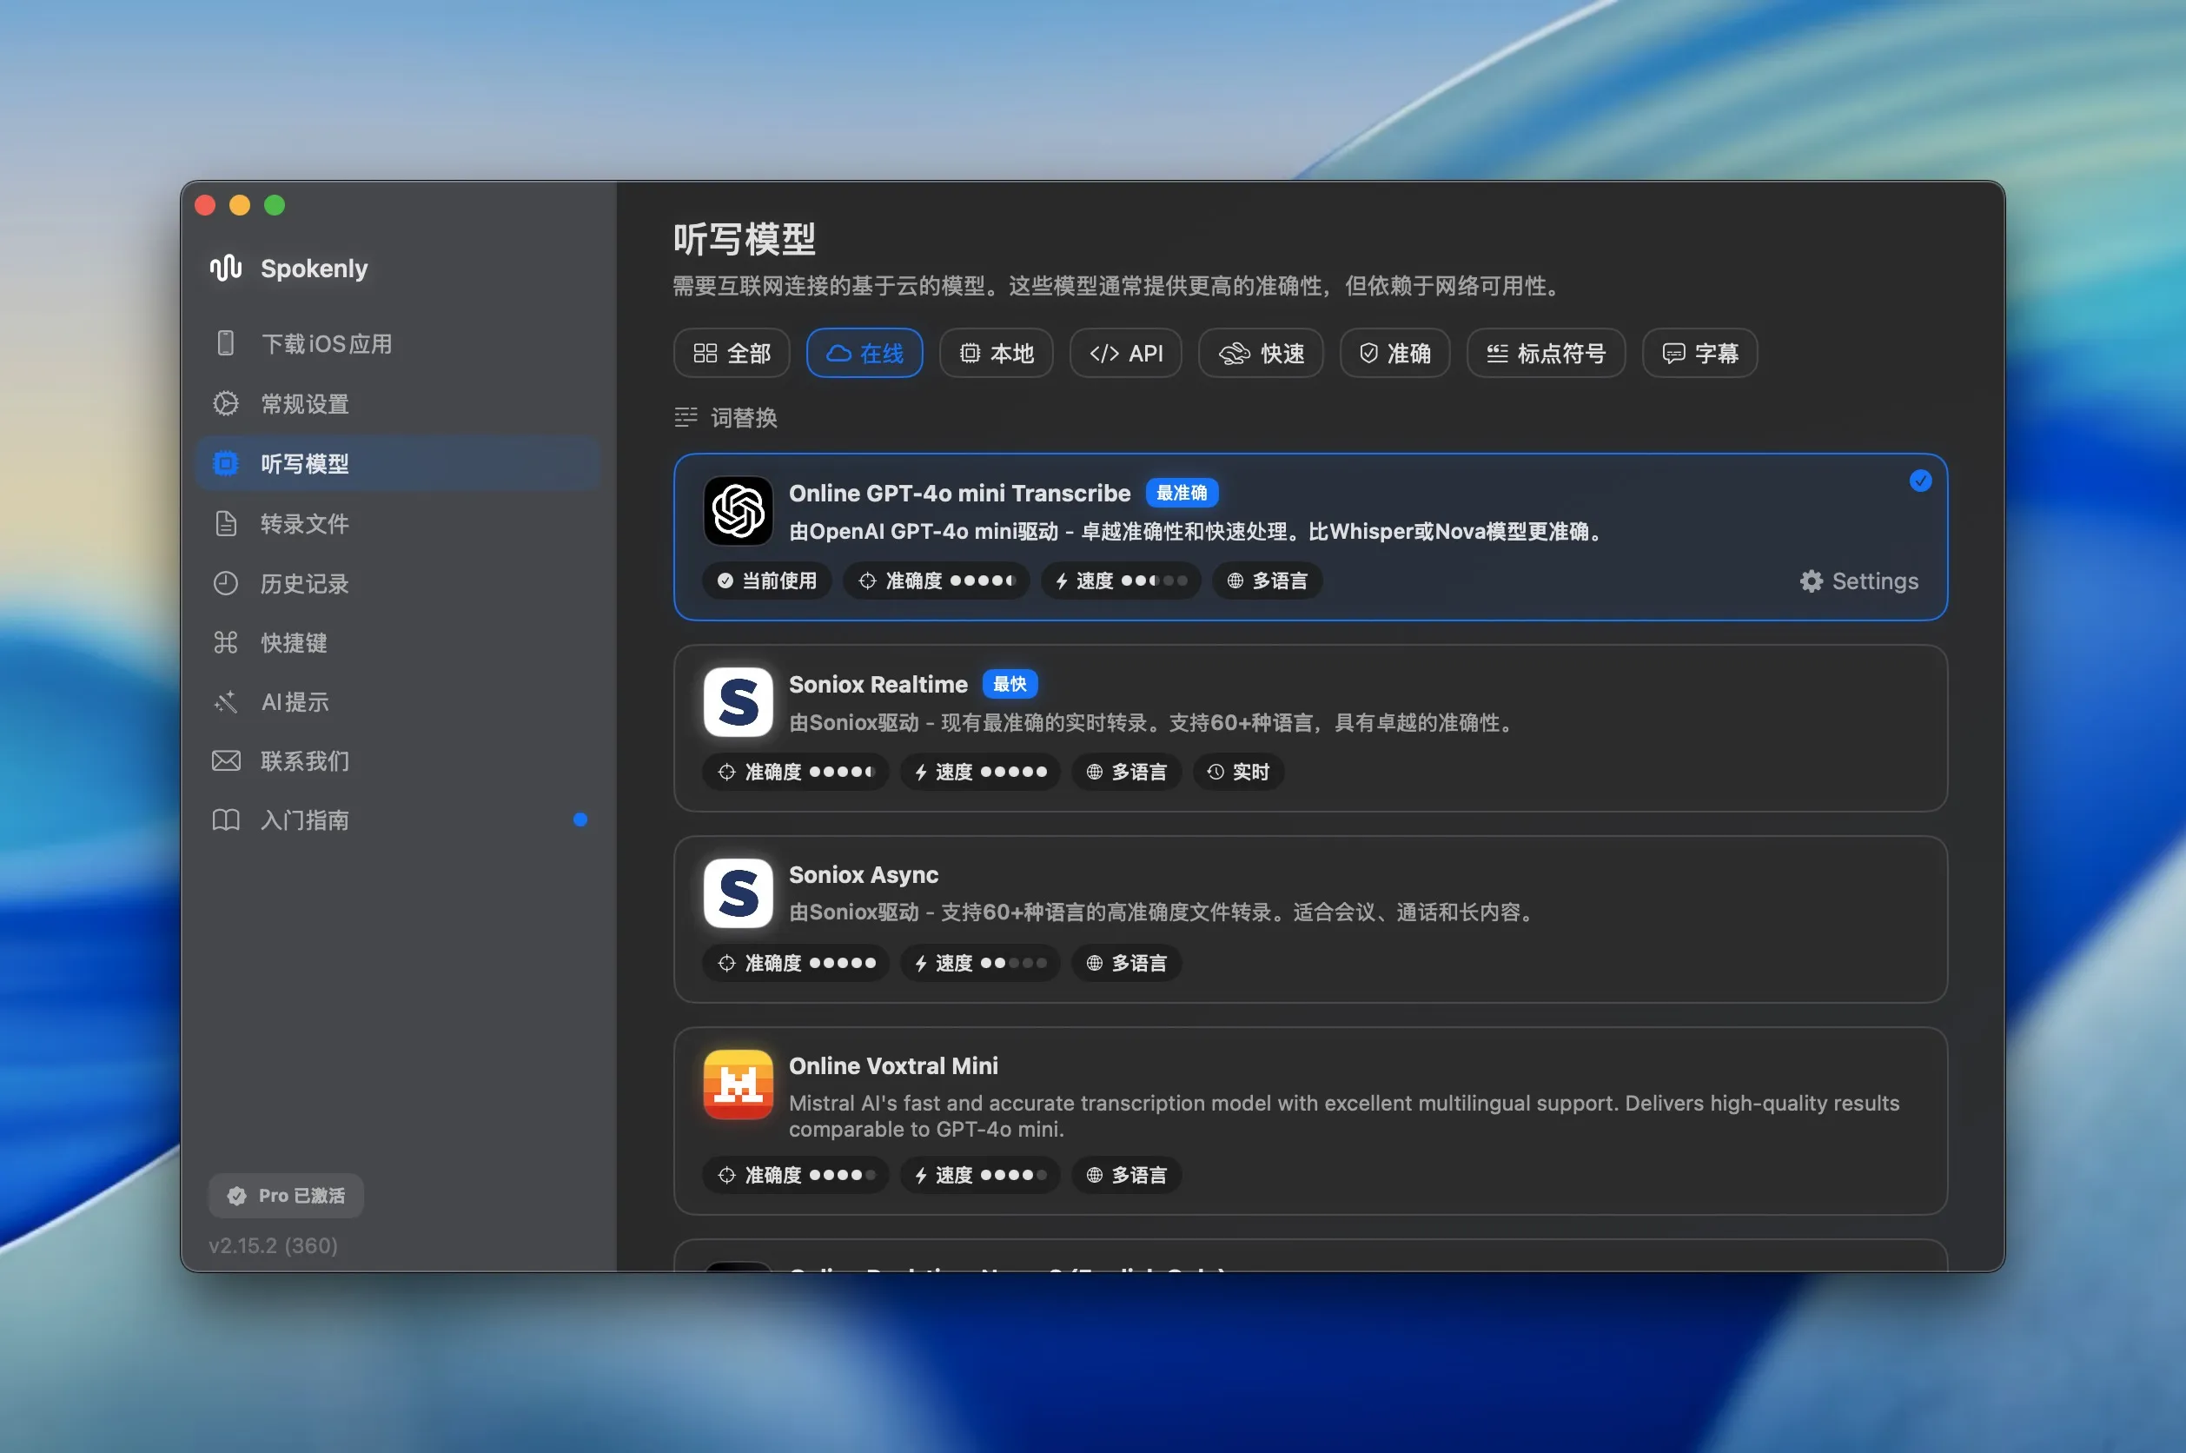Filter models by API category

click(x=1124, y=353)
